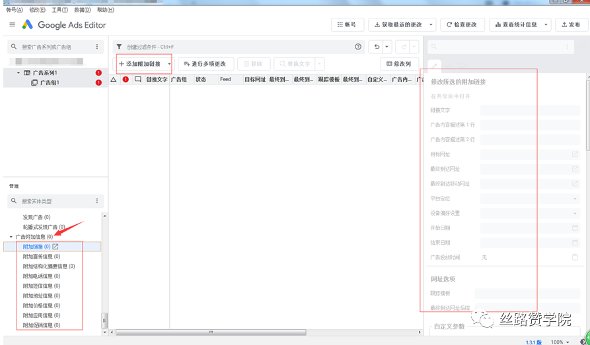
Task: Collapse the 广告系列1 tree node
Action: [18, 73]
